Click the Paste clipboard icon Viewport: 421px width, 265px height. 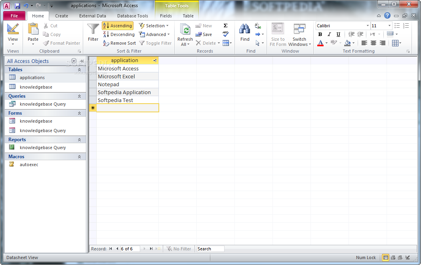(33, 29)
